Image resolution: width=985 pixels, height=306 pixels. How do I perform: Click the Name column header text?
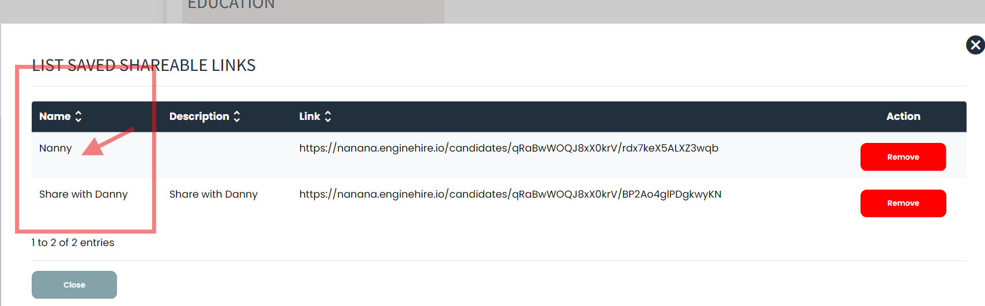tap(55, 116)
